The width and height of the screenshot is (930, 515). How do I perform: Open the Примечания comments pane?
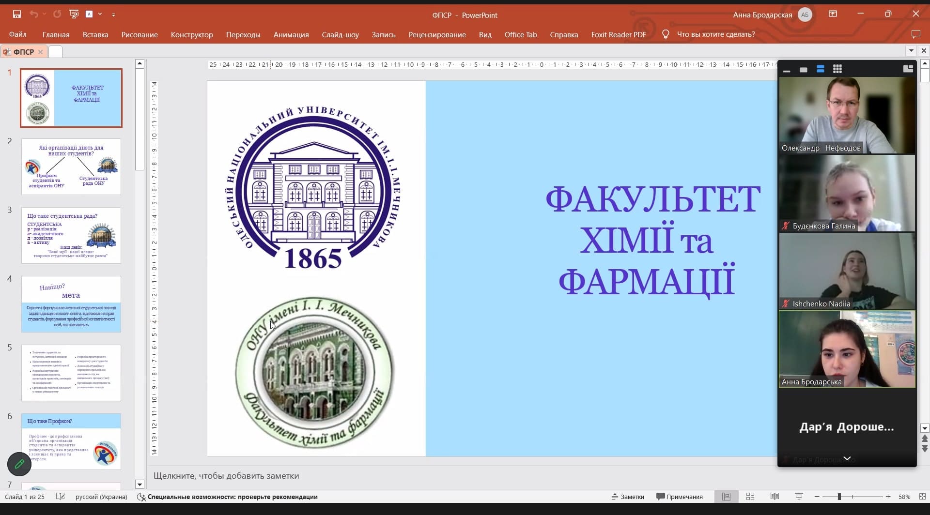[680, 497]
